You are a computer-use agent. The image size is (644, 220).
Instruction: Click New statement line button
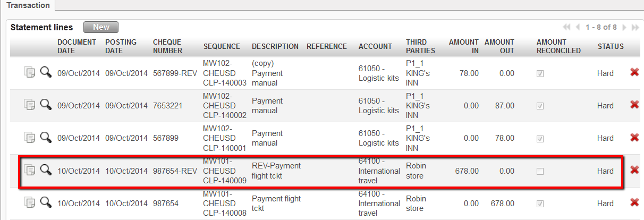tap(101, 27)
